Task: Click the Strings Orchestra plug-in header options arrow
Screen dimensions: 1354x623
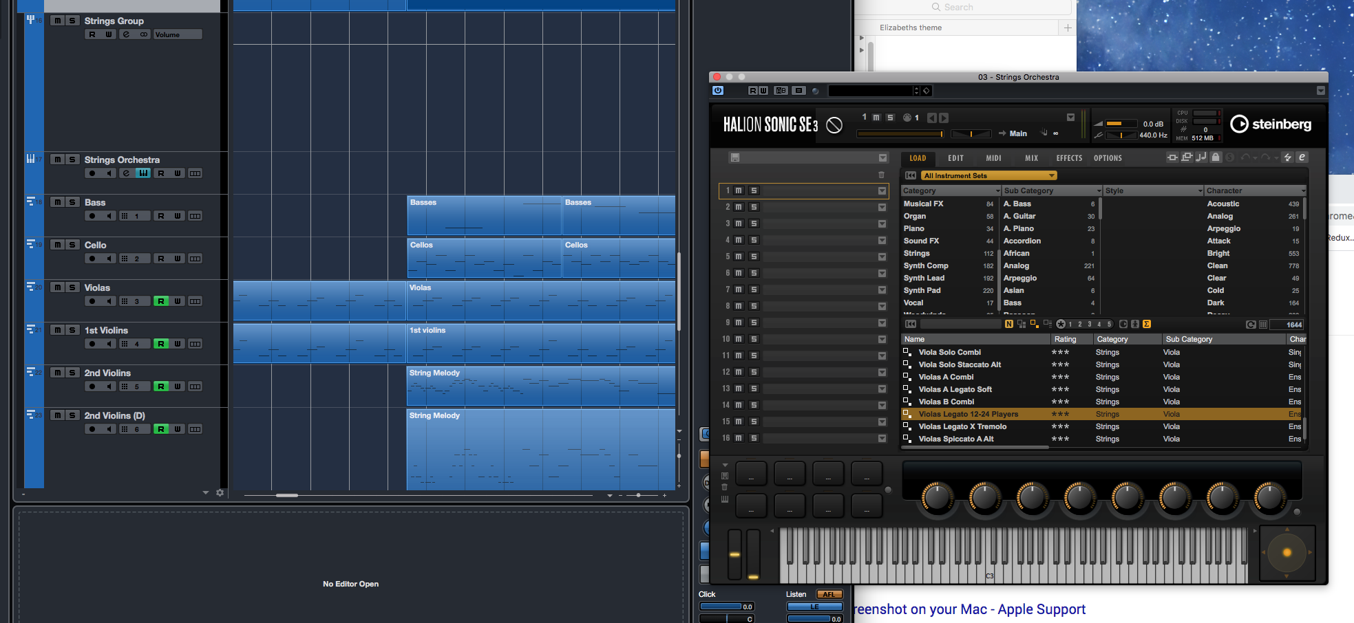Action: (1320, 90)
